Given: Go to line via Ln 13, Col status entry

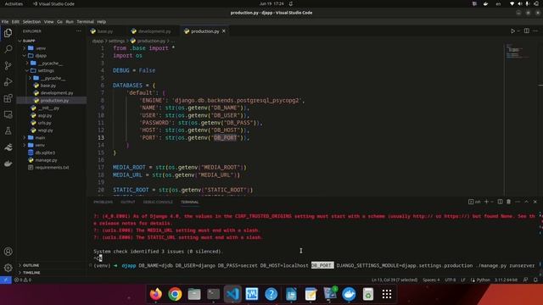Looking at the screenshot, I should 395,280.
